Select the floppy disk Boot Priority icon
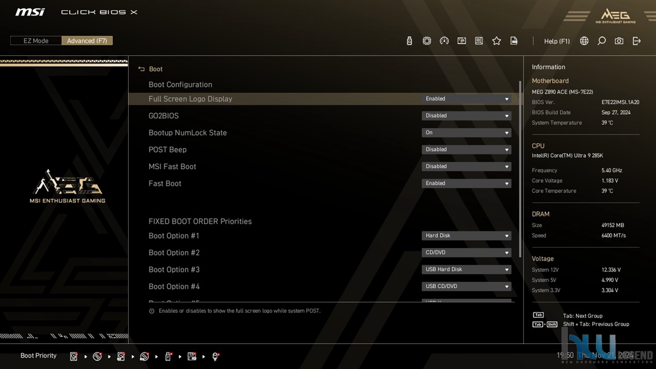Image resolution: width=656 pixels, height=369 pixels. coord(192,356)
